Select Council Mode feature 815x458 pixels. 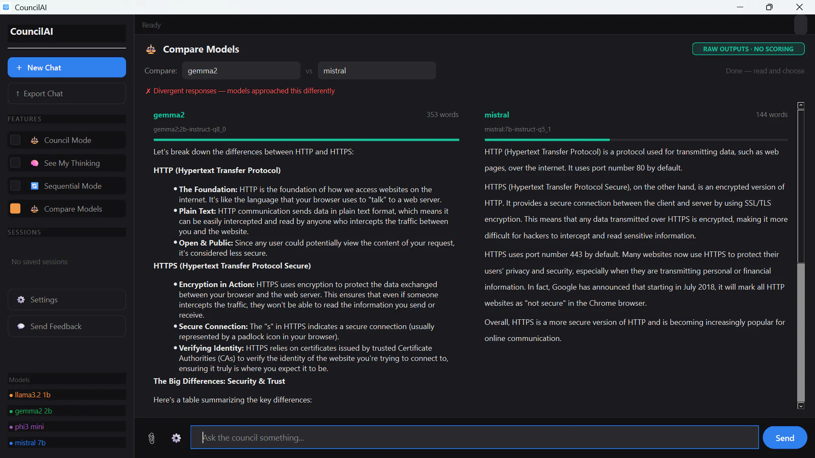(x=67, y=140)
